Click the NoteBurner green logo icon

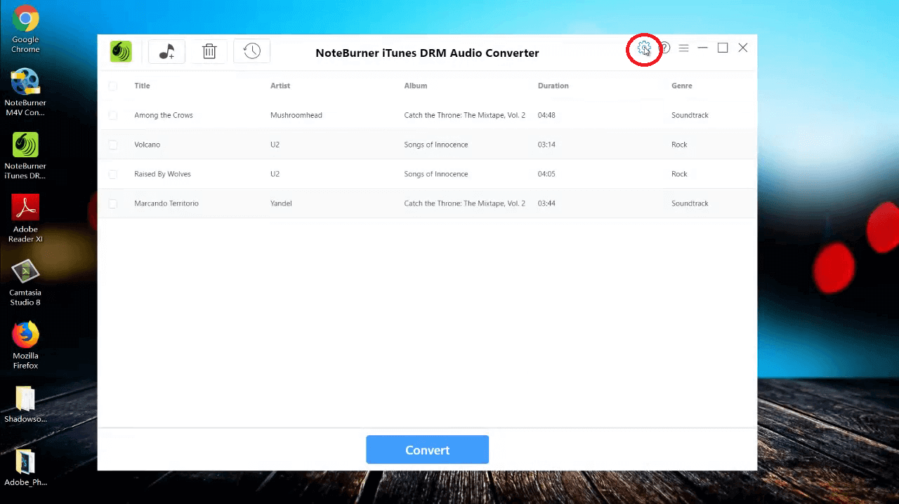pos(121,51)
